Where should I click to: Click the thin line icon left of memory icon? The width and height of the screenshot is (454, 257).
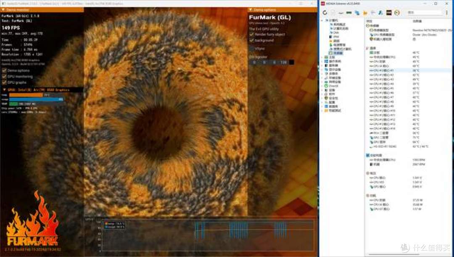click(x=341, y=13)
